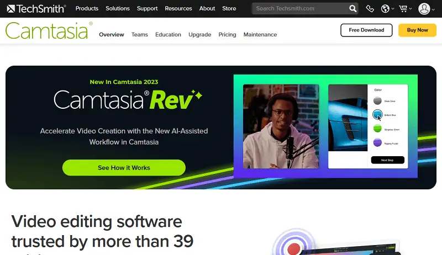This screenshot has width=442, height=255.
Task: Expand the arrow beside the account avatar
Action: click(x=433, y=9)
